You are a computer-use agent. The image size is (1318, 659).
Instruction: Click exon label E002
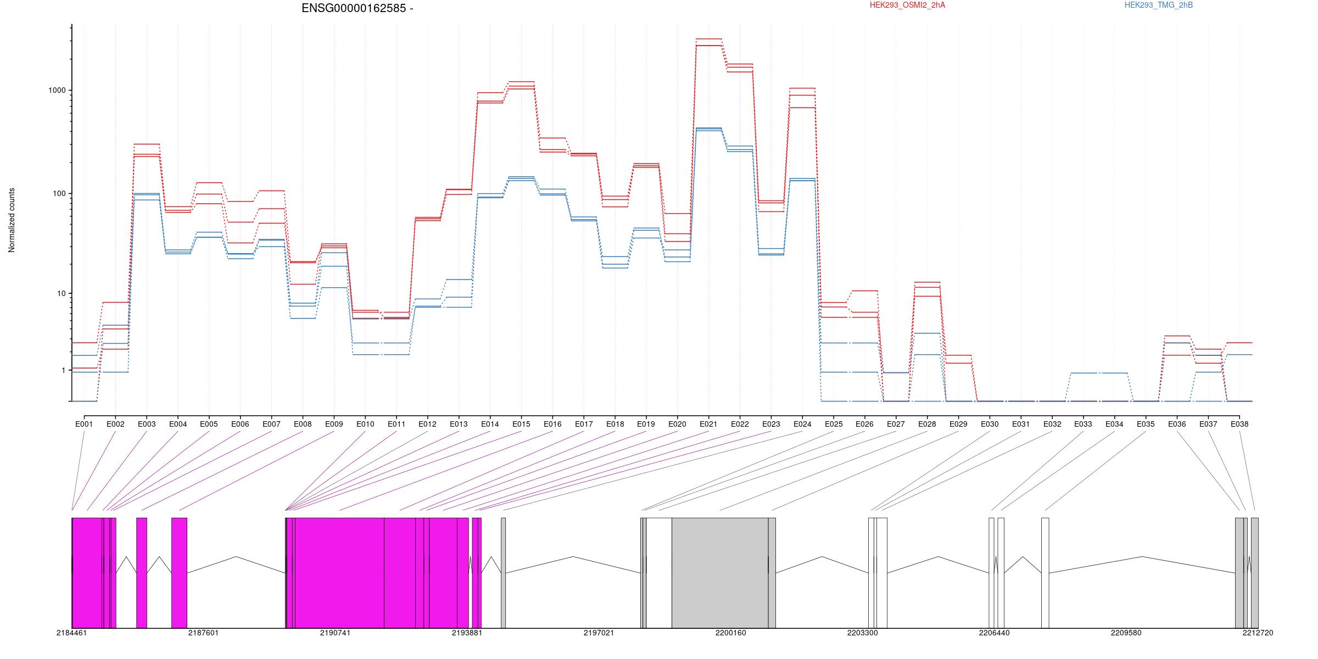pyautogui.click(x=115, y=424)
